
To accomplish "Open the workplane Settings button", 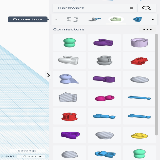I will (x=27, y=151).
